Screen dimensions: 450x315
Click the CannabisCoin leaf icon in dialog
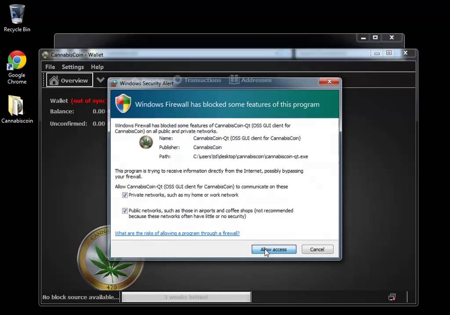point(146,142)
